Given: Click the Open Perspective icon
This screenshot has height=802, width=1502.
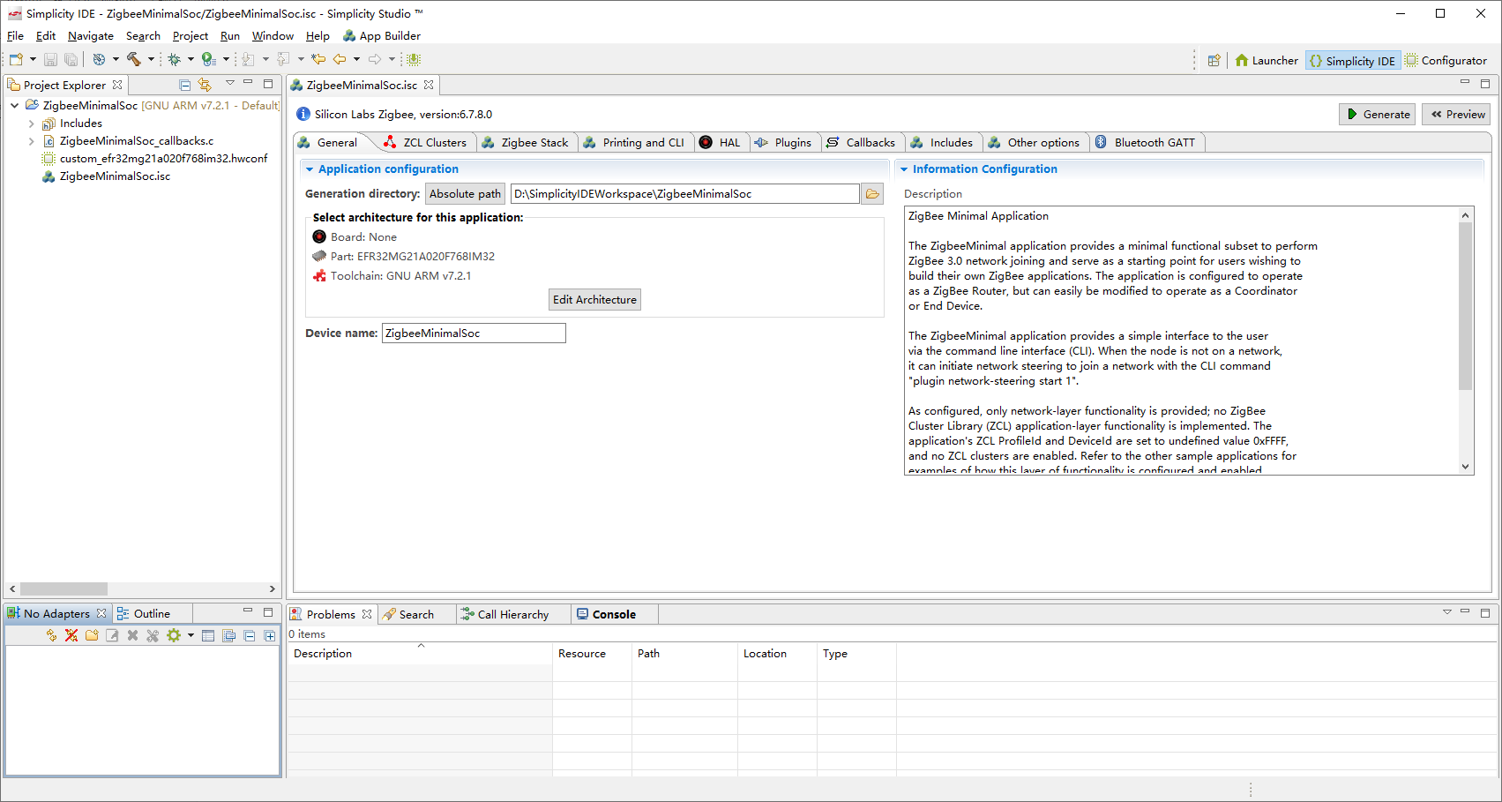Looking at the screenshot, I should tap(1214, 60).
